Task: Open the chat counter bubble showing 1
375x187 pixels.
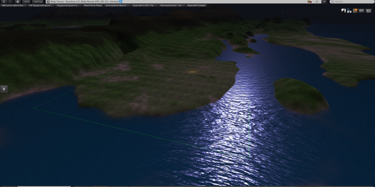Action: pyautogui.click(x=361, y=11)
